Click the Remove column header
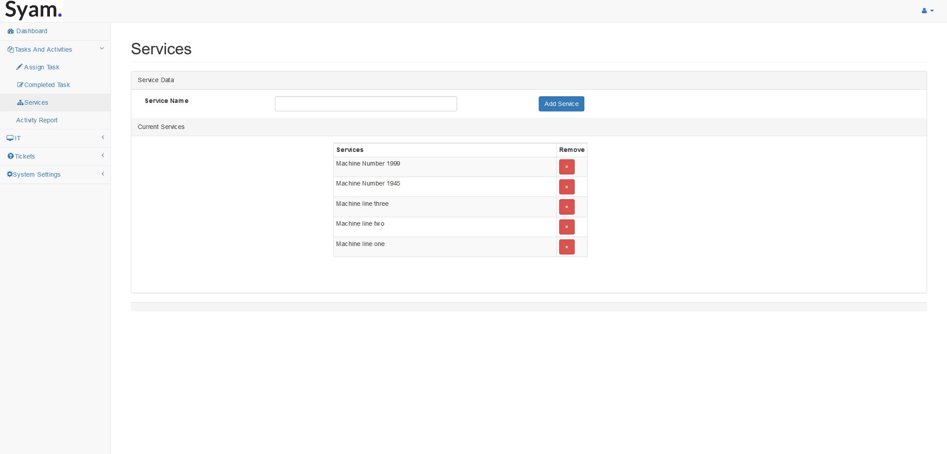The image size is (947, 454). pyautogui.click(x=572, y=150)
